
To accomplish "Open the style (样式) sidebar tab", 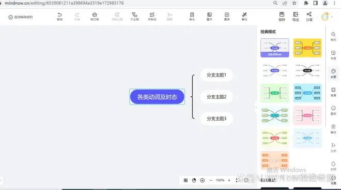I will click(333, 36).
